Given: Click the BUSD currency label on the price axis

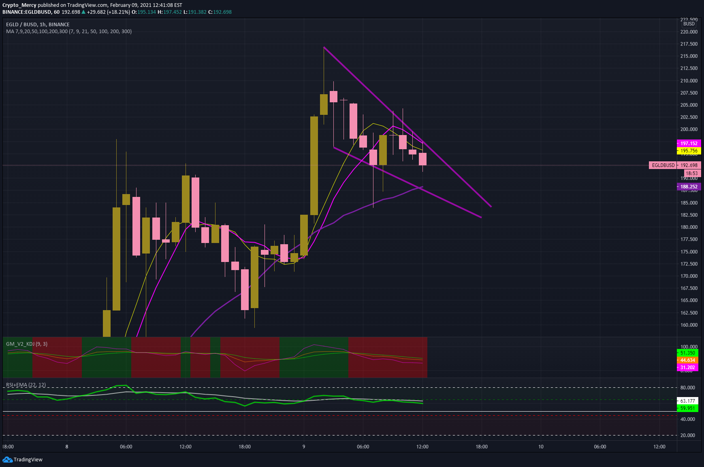Looking at the screenshot, I should [689, 24].
